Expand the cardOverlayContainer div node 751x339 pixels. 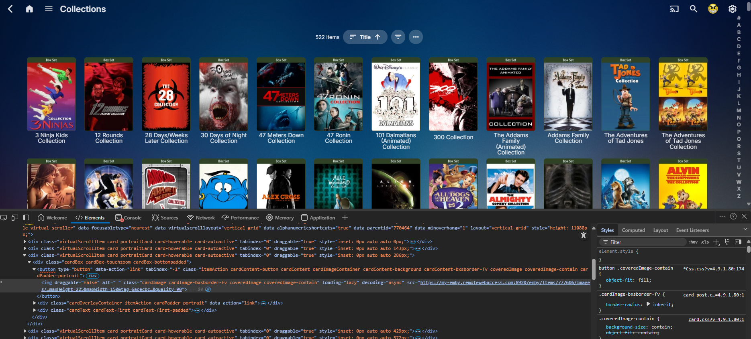click(35, 303)
